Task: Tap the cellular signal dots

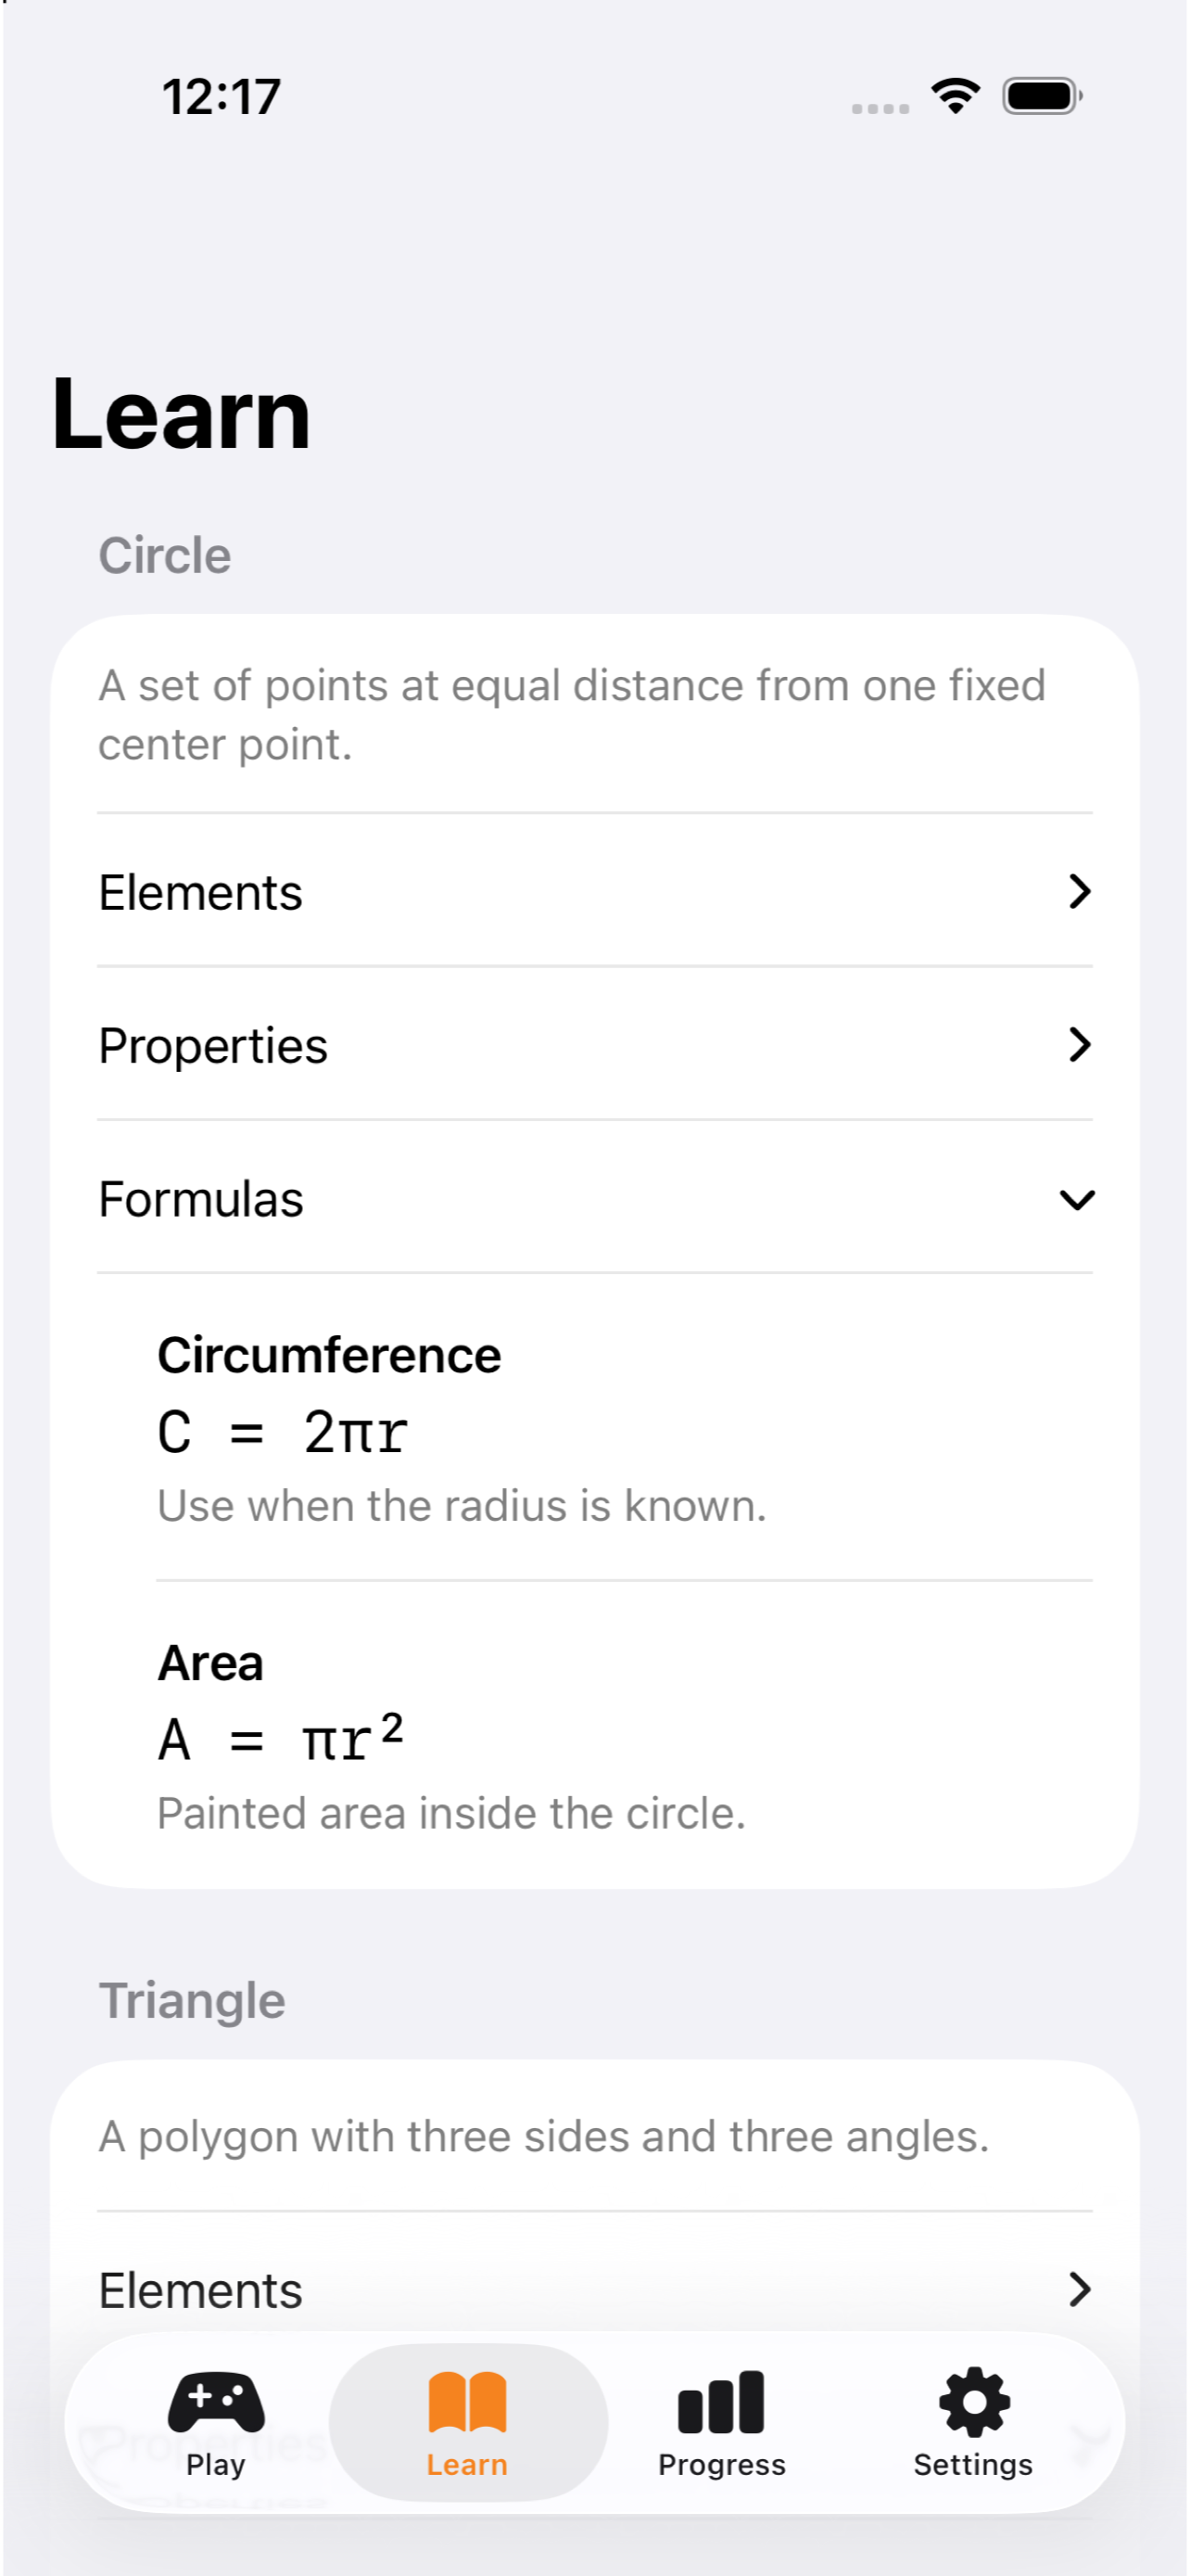Action: point(880,108)
